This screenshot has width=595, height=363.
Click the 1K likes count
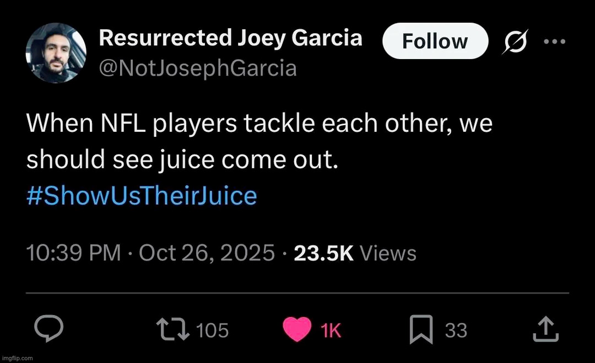331,330
